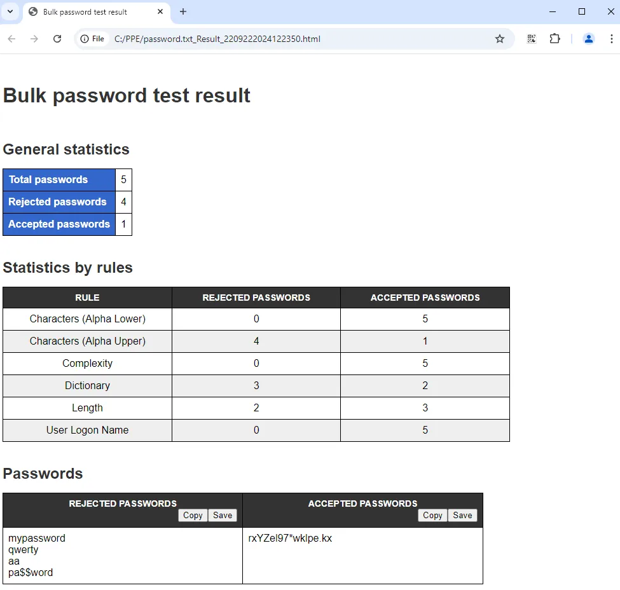Minimize the browser window
The height and width of the screenshot is (590, 620).
pyautogui.click(x=553, y=12)
